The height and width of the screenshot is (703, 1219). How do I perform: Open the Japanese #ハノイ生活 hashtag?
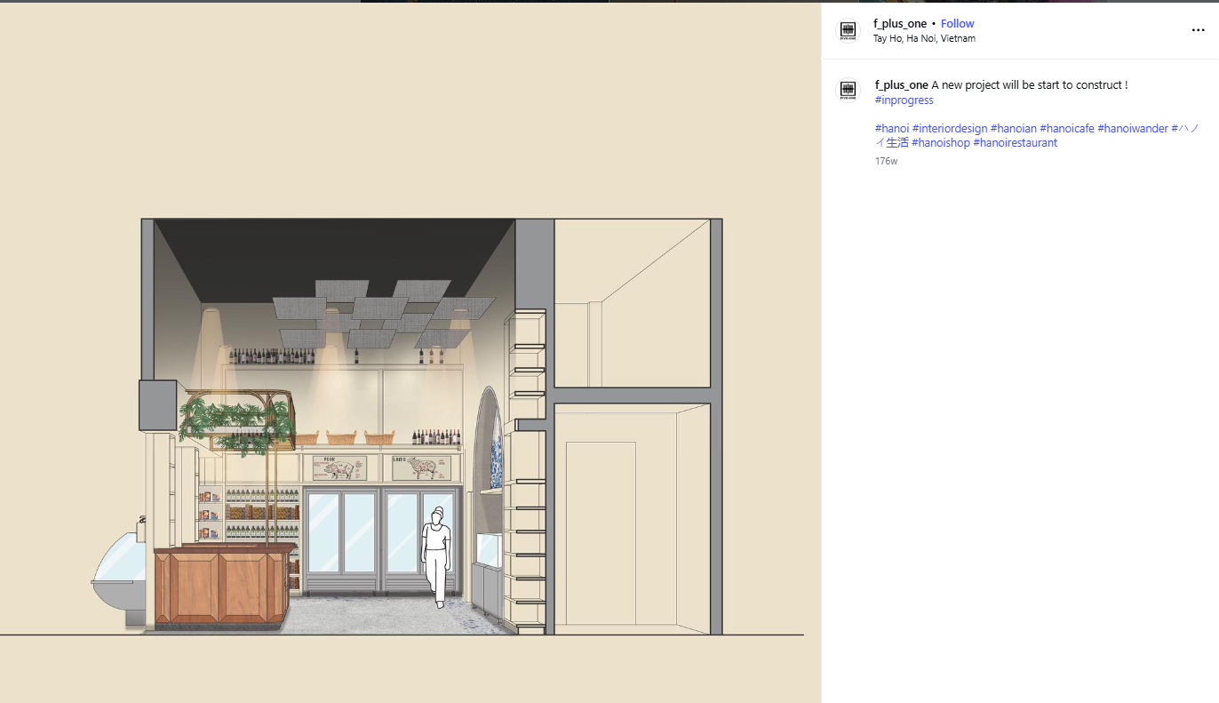coord(891,143)
